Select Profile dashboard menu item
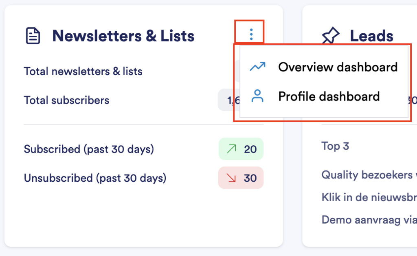The height and width of the screenshot is (256, 417). (329, 97)
